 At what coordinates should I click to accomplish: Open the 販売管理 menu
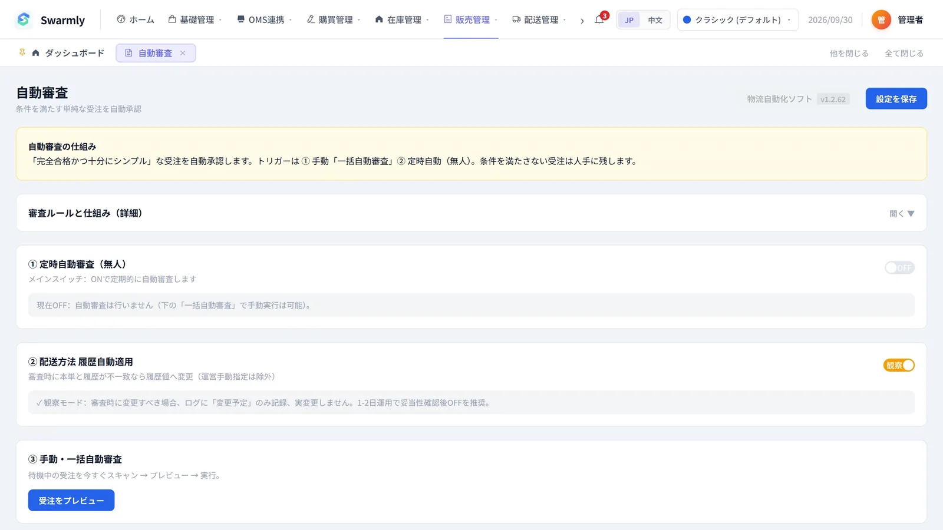tap(471, 19)
